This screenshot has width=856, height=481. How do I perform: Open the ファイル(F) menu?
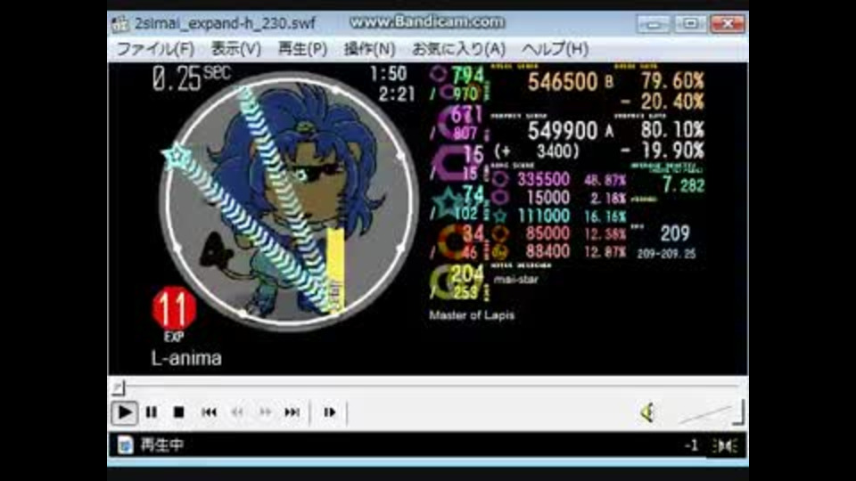(x=155, y=49)
